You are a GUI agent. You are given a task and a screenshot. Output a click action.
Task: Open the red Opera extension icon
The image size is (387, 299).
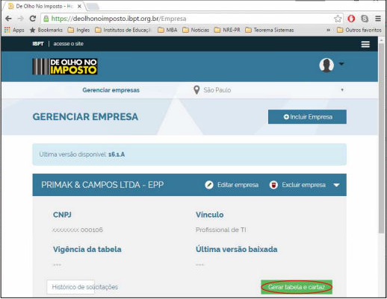point(351,19)
